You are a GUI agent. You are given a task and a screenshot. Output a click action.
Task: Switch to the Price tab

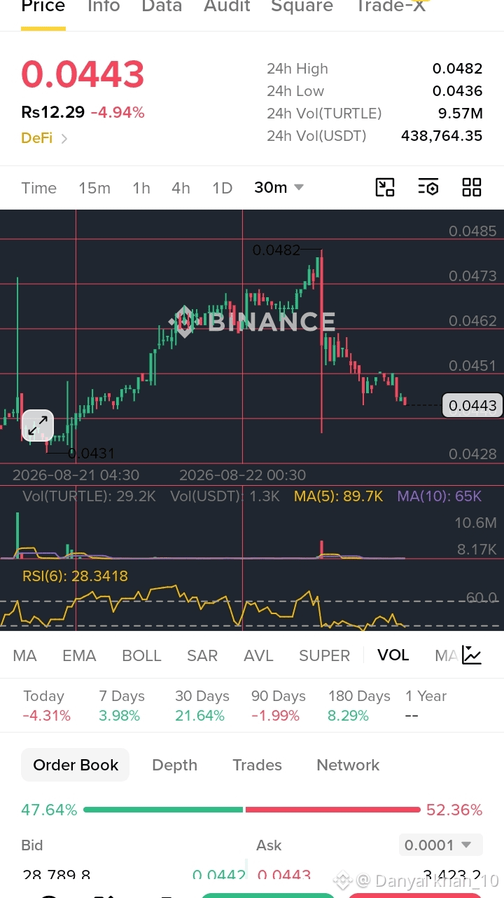click(43, 6)
